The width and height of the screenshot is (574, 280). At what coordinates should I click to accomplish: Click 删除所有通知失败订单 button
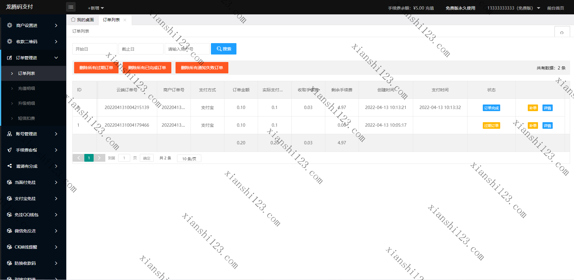click(x=202, y=68)
